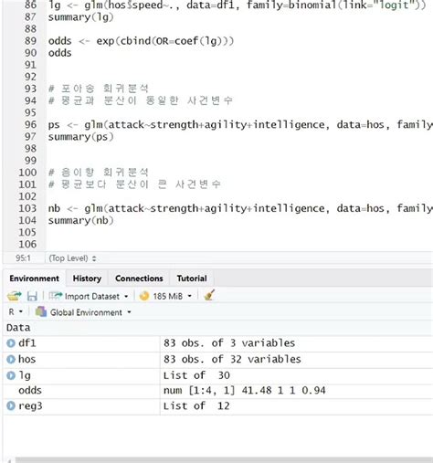Image resolution: width=433 pixels, height=463 pixels.
Task: Expand the reg3 list object arrow
Action: 11,405
